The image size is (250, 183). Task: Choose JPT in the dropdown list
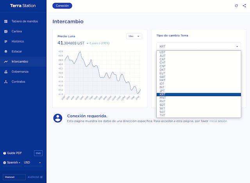(x=199, y=91)
